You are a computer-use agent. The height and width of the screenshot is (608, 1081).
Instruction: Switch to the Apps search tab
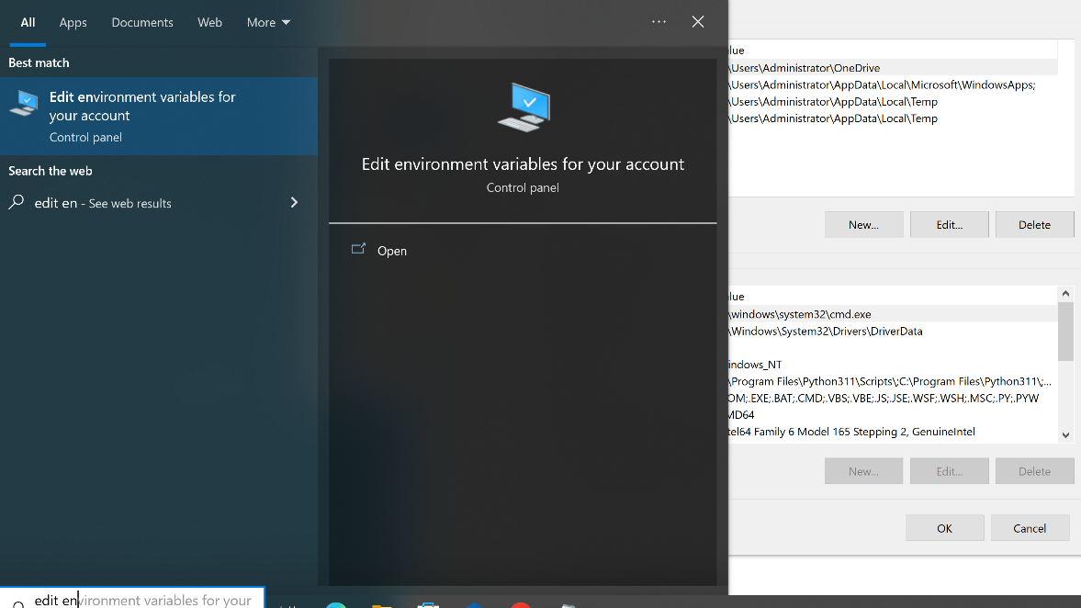point(73,22)
